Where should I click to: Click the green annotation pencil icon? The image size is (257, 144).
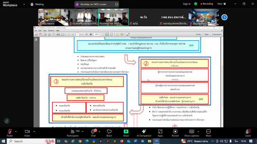tap(6, 121)
